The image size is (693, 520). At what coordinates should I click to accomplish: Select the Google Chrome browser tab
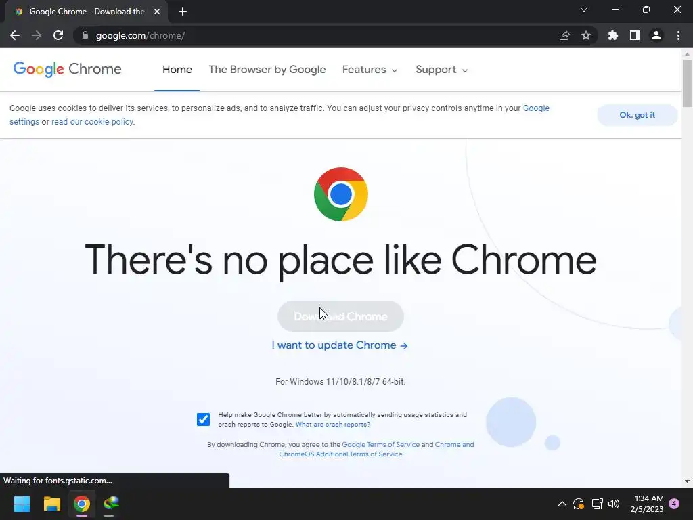87,12
